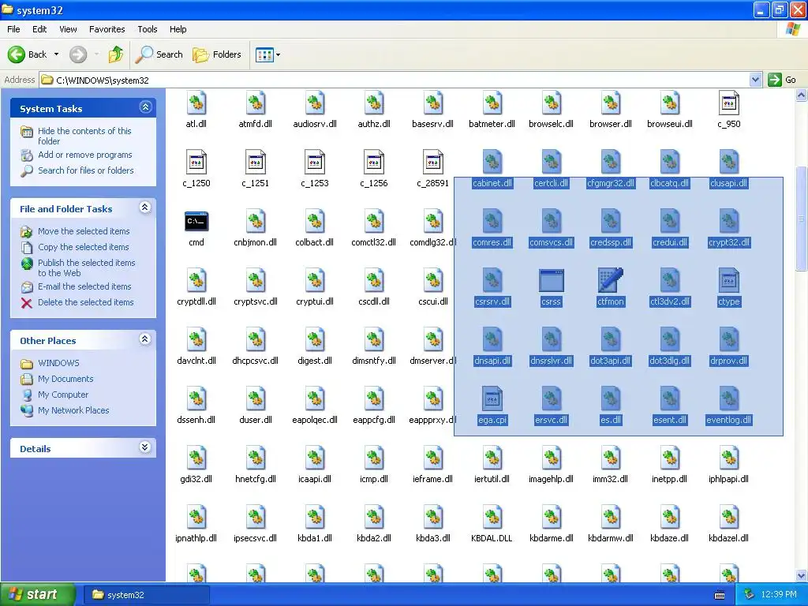Open the Search toolbar button
Screen dimensions: 808x606
tap(159, 54)
